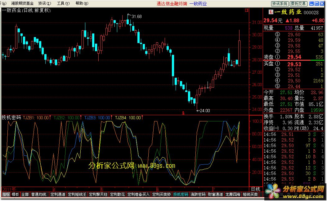Switch to the 宏利准备买入 indicator tab

(138, 194)
